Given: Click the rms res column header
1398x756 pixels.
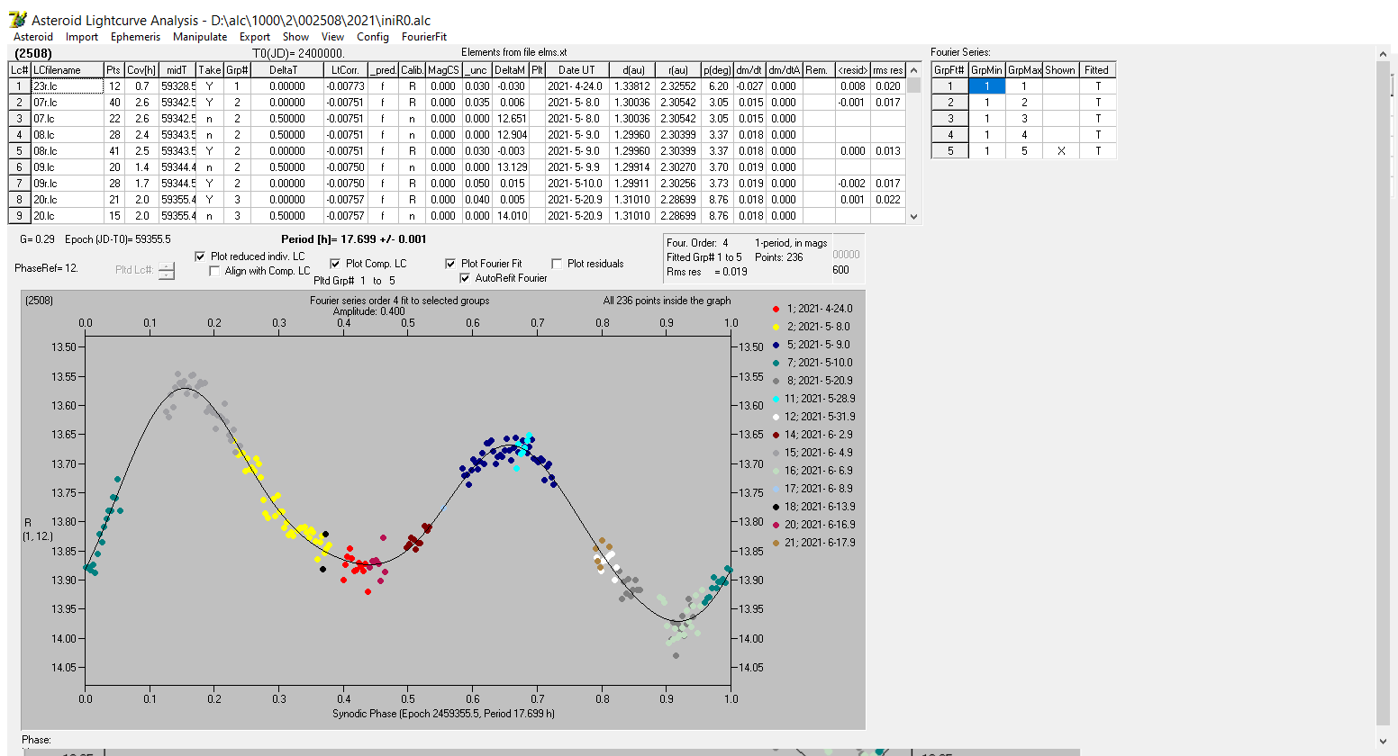Looking at the screenshot, I should click(887, 70).
